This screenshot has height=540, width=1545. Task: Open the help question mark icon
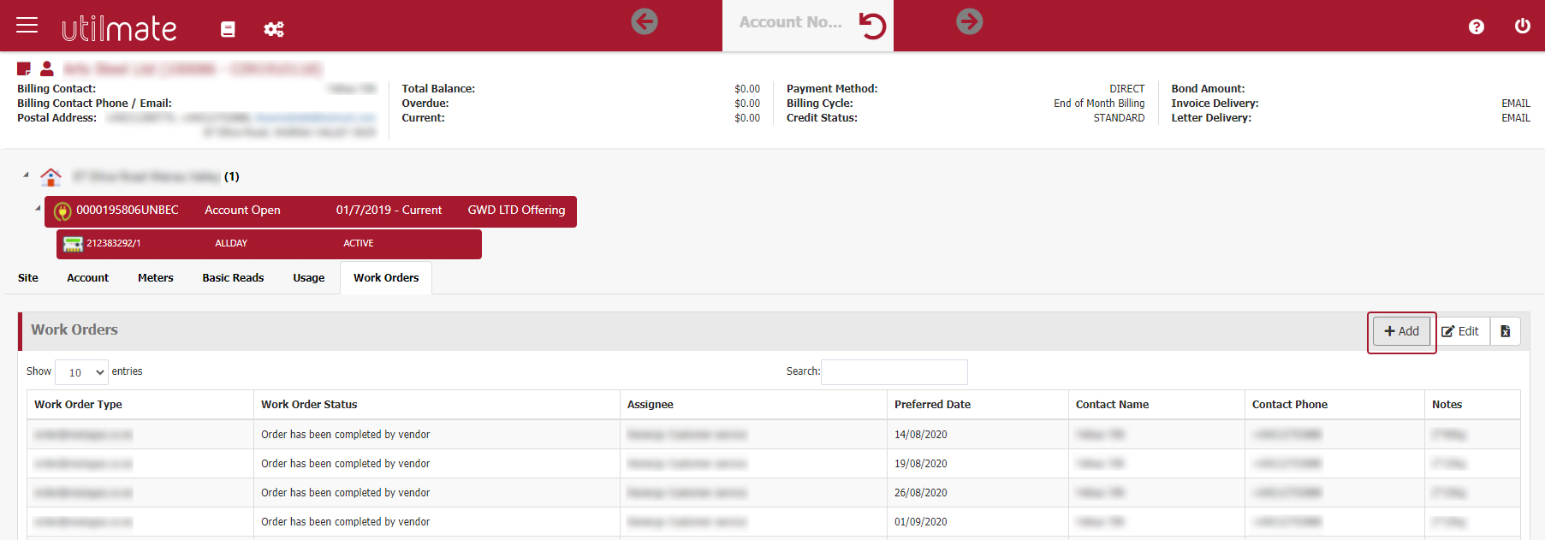click(x=1476, y=27)
